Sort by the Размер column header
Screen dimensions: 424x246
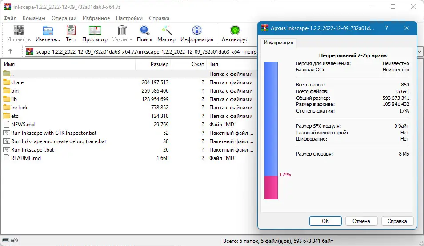pos(153,64)
